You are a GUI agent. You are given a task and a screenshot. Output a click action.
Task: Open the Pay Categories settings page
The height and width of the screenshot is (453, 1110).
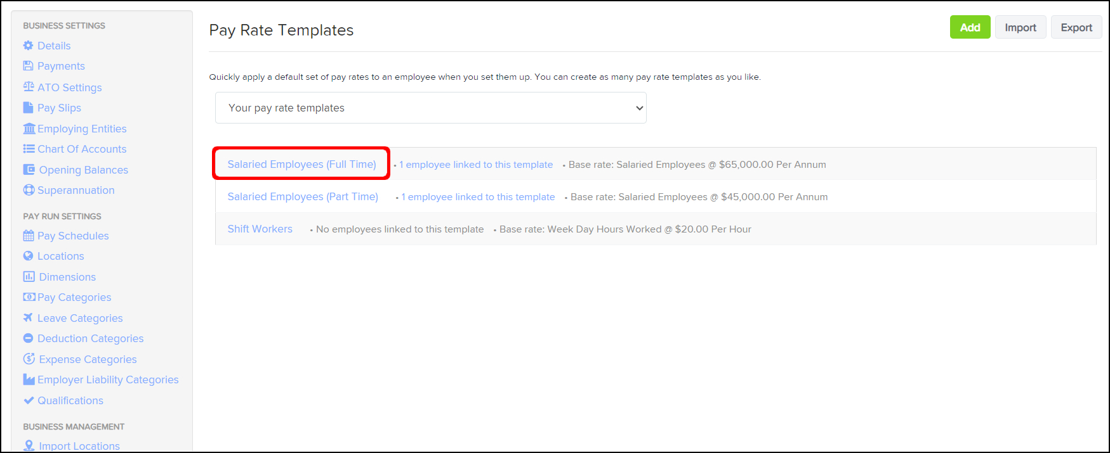coord(74,297)
